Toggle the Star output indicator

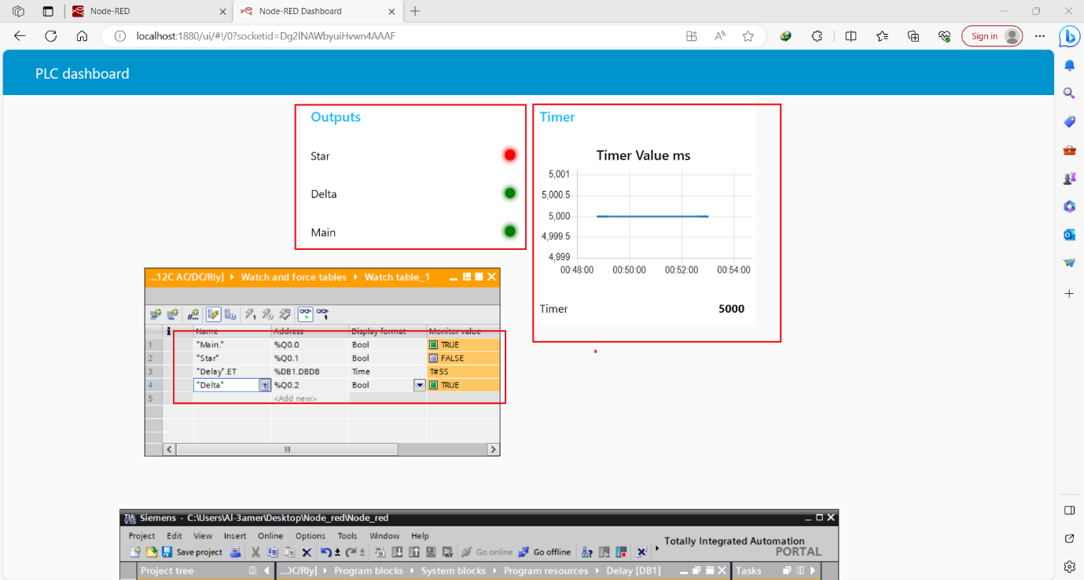(x=509, y=156)
